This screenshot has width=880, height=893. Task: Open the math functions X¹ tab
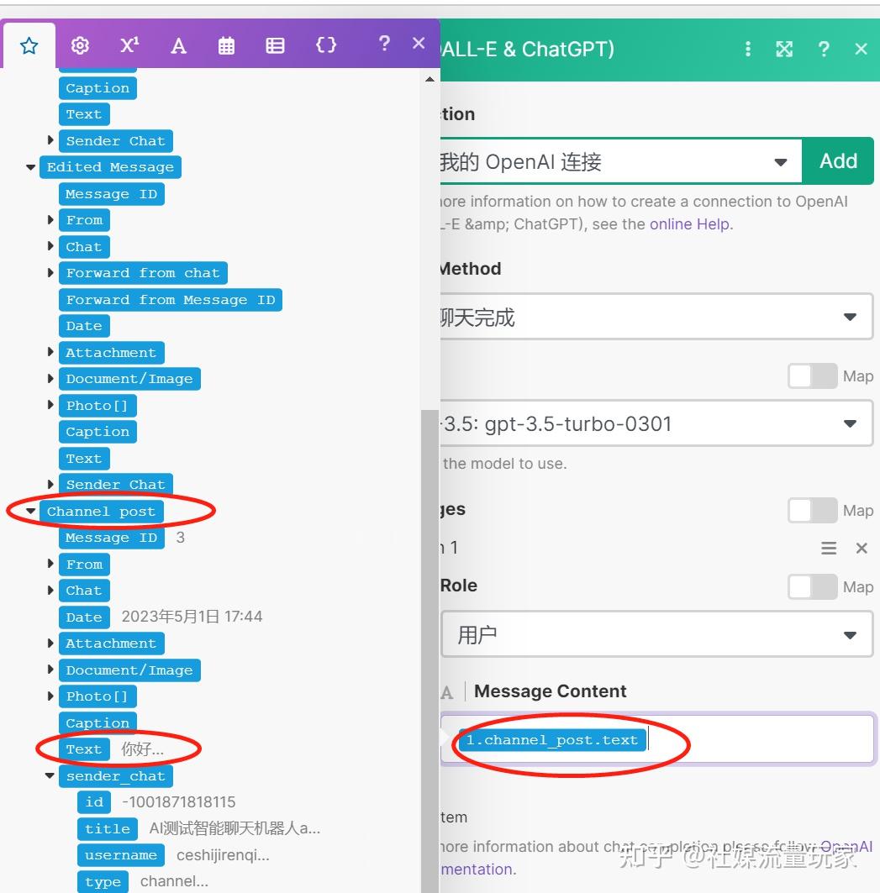pos(129,45)
